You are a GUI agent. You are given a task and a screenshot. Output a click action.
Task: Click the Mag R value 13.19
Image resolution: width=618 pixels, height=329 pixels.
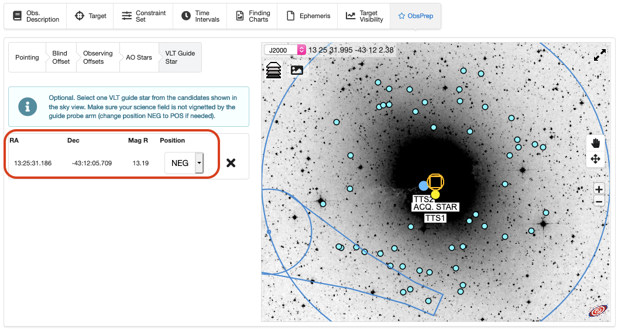coord(140,163)
